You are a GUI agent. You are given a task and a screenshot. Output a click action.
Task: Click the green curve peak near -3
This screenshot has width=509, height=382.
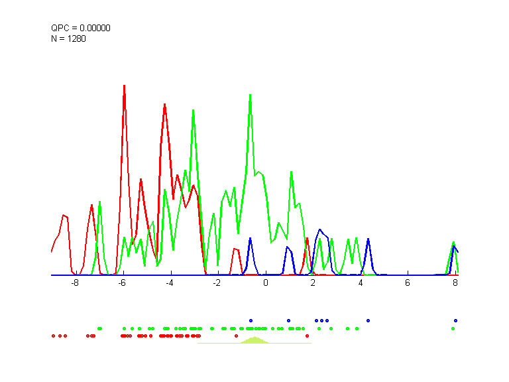tap(193, 110)
